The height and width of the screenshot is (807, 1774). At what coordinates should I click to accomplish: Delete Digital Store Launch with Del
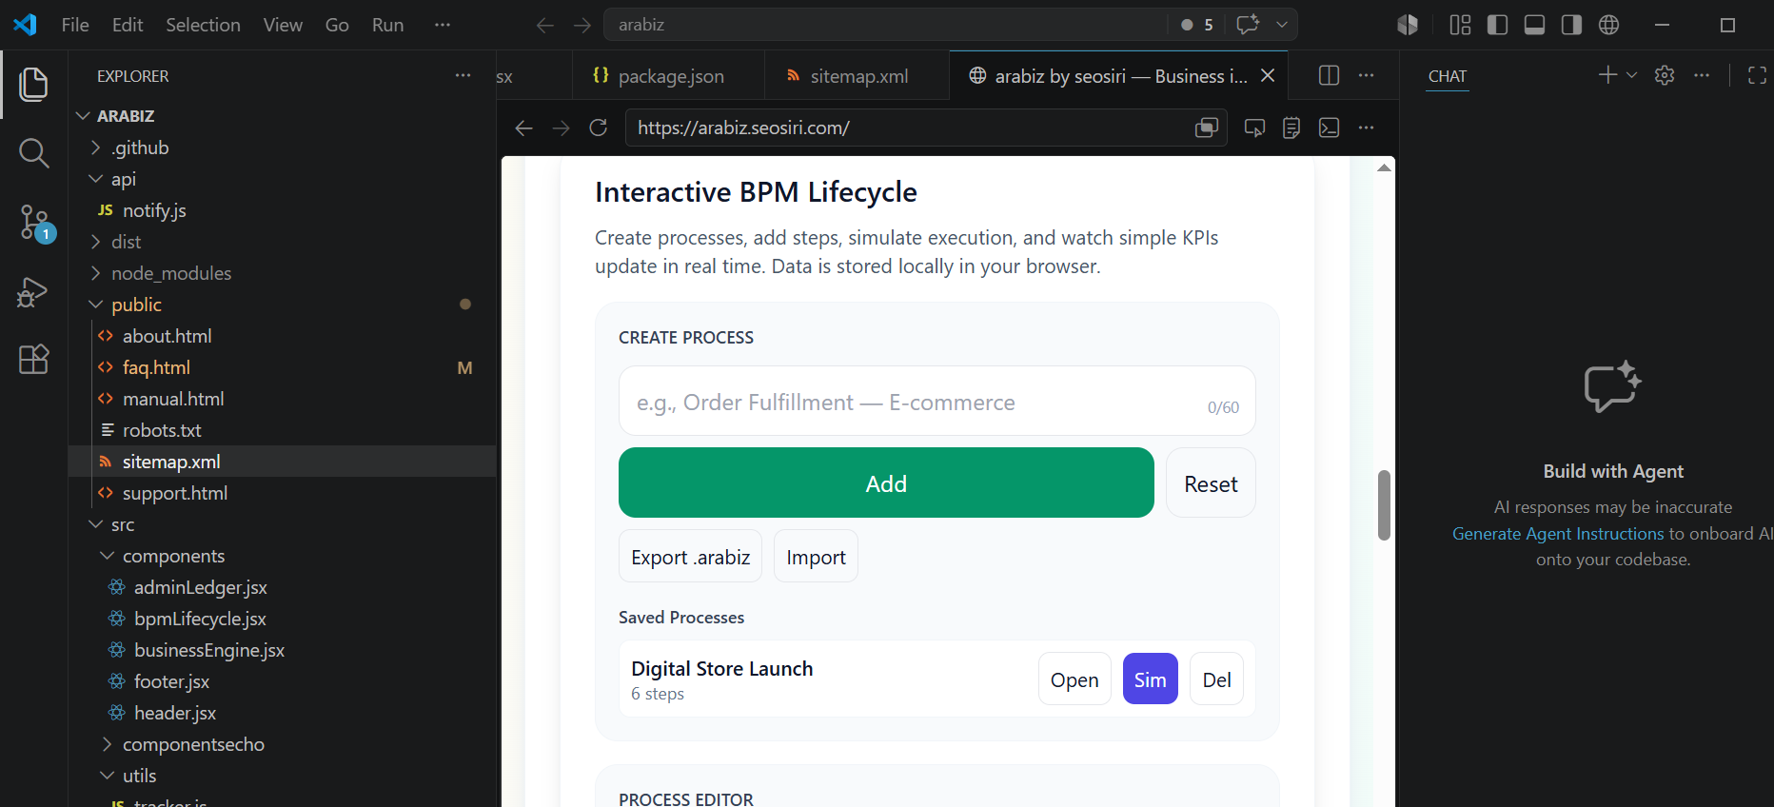coord(1216,679)
